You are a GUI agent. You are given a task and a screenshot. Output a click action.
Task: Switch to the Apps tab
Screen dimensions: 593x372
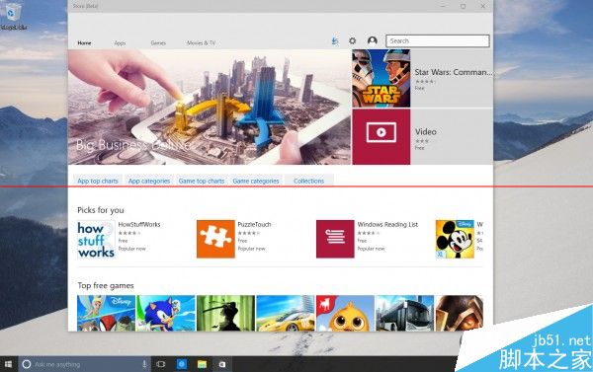click(120, 43)
